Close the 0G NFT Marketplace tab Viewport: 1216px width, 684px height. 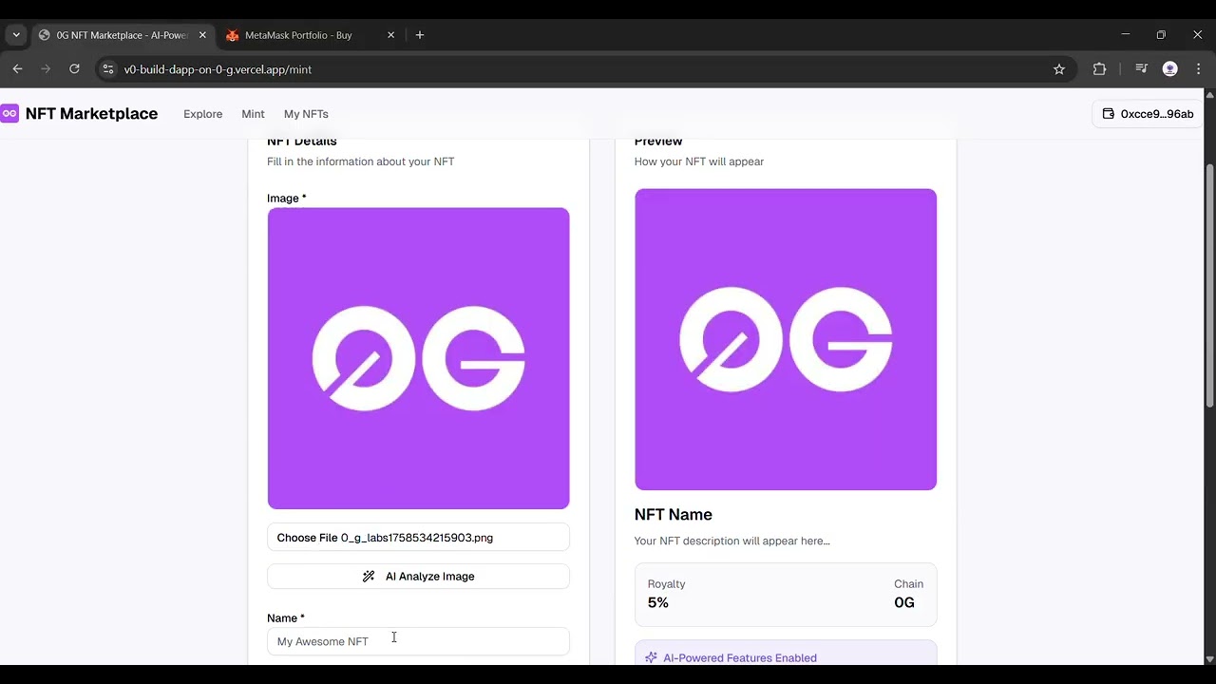point(202,35)
